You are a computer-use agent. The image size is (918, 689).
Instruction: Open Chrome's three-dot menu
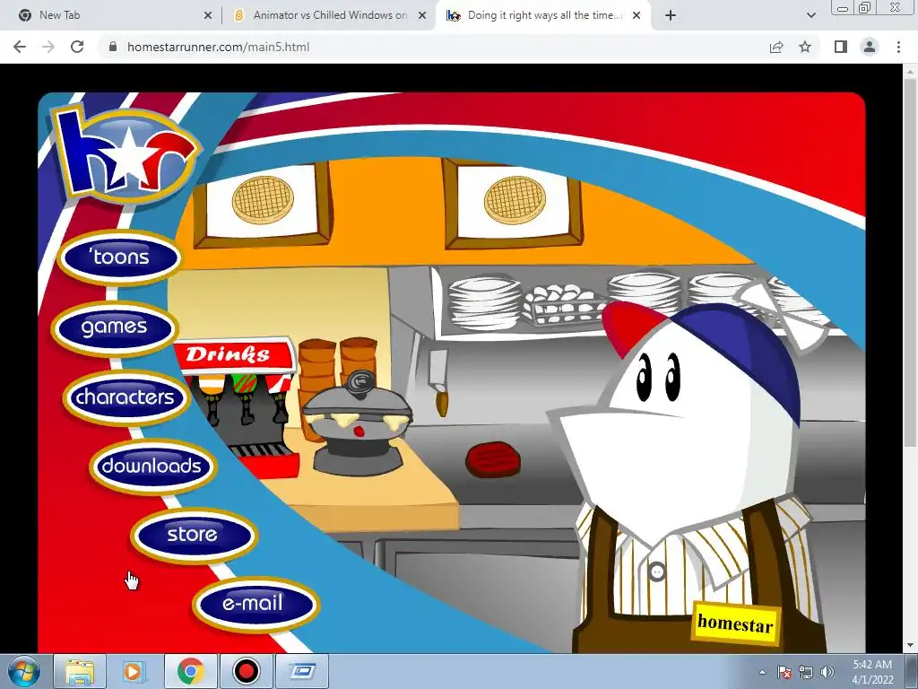point(898,47)
